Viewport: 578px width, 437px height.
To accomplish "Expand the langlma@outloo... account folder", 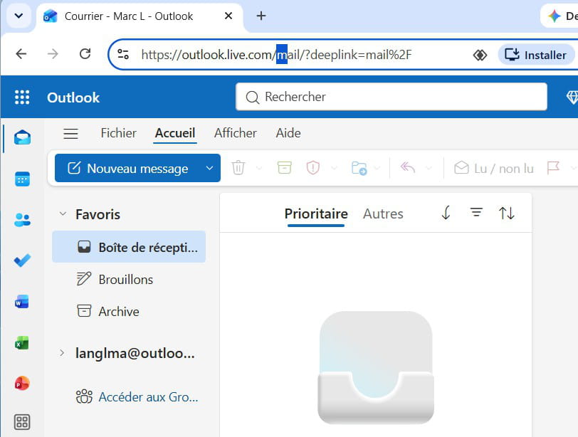I will [62, 353].
